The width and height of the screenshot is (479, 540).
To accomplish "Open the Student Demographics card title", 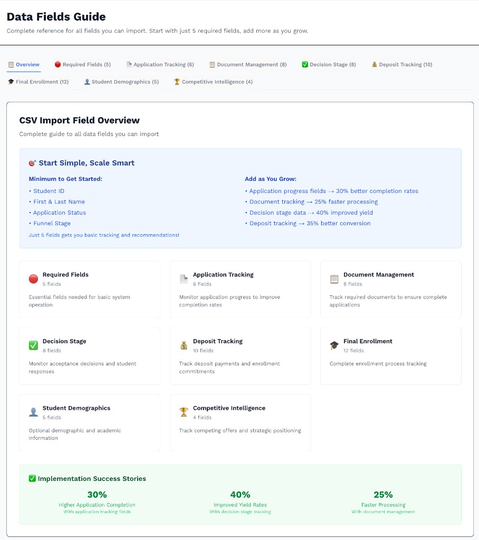I will coord(76,408).
